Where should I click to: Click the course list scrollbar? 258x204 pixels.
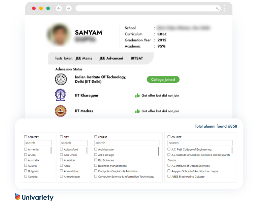click(x=159, y=151)
